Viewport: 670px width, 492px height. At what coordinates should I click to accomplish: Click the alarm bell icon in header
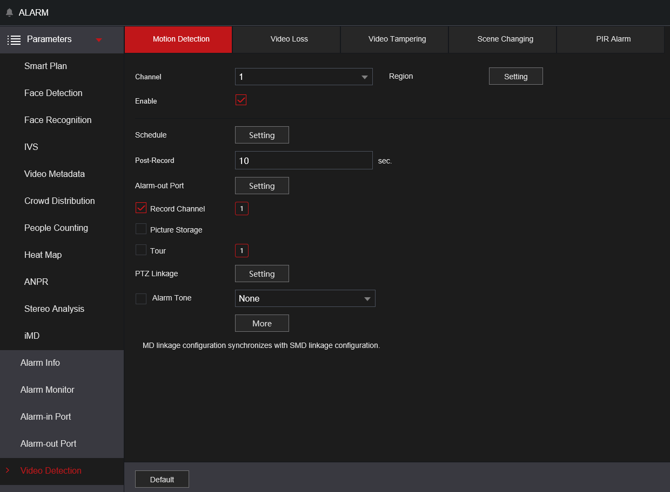9,12
